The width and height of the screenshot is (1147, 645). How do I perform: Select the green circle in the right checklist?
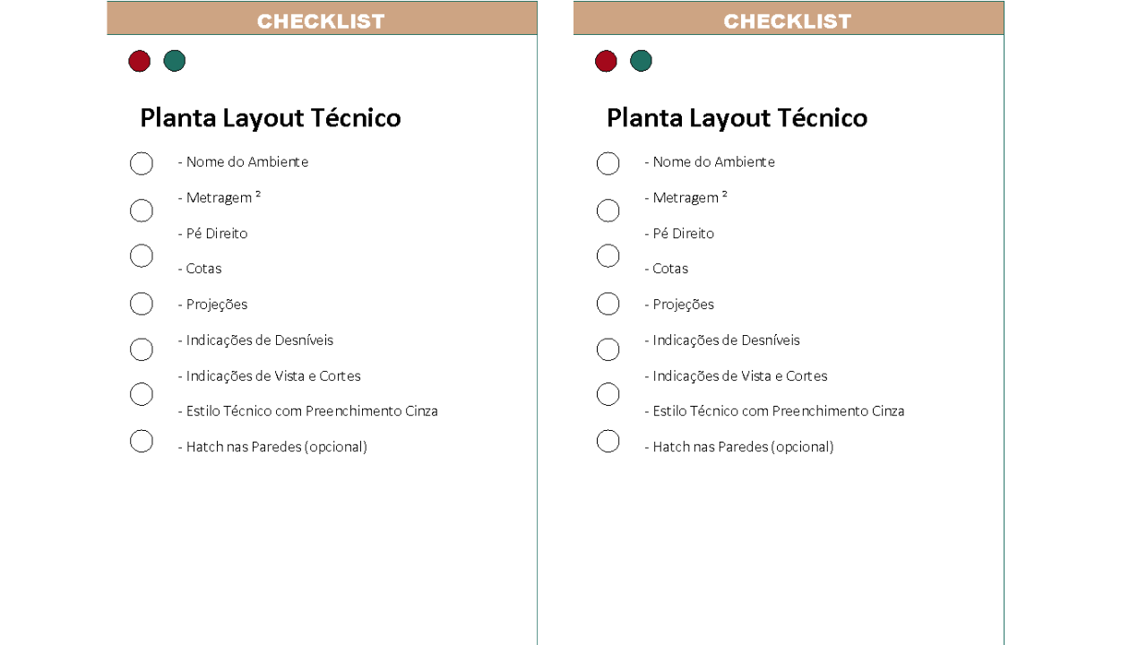[641, 61]
